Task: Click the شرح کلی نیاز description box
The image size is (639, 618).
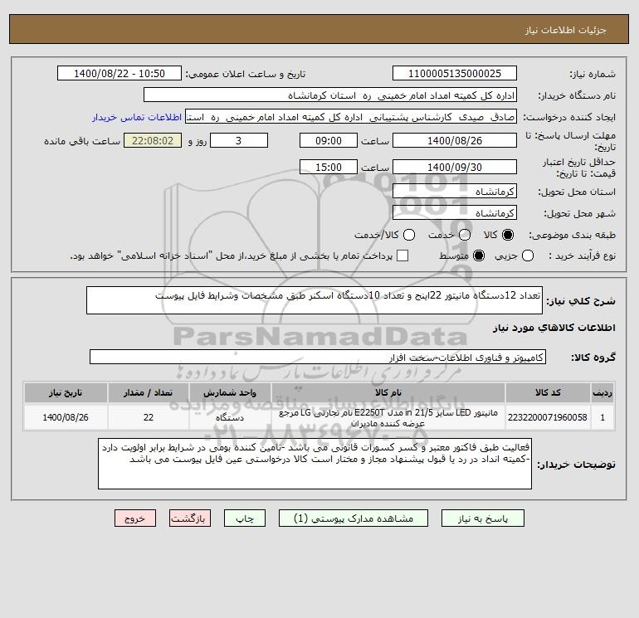Action: (315, 300)
